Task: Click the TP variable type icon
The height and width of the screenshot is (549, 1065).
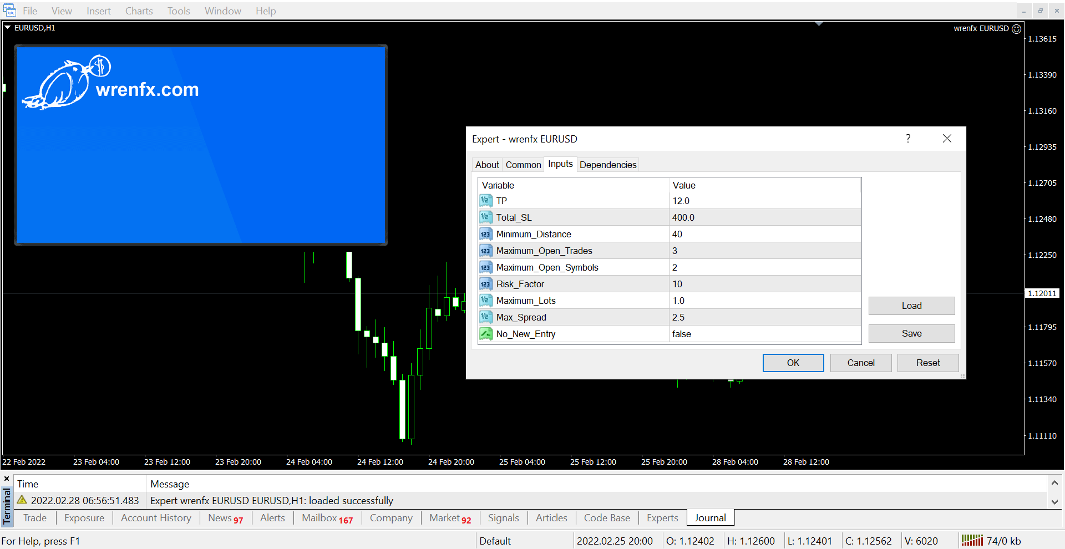Action: coord(485,201)
